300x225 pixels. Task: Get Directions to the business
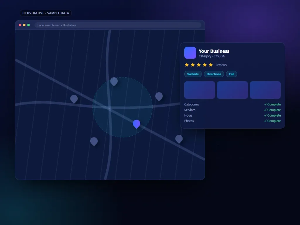[214, 74]
